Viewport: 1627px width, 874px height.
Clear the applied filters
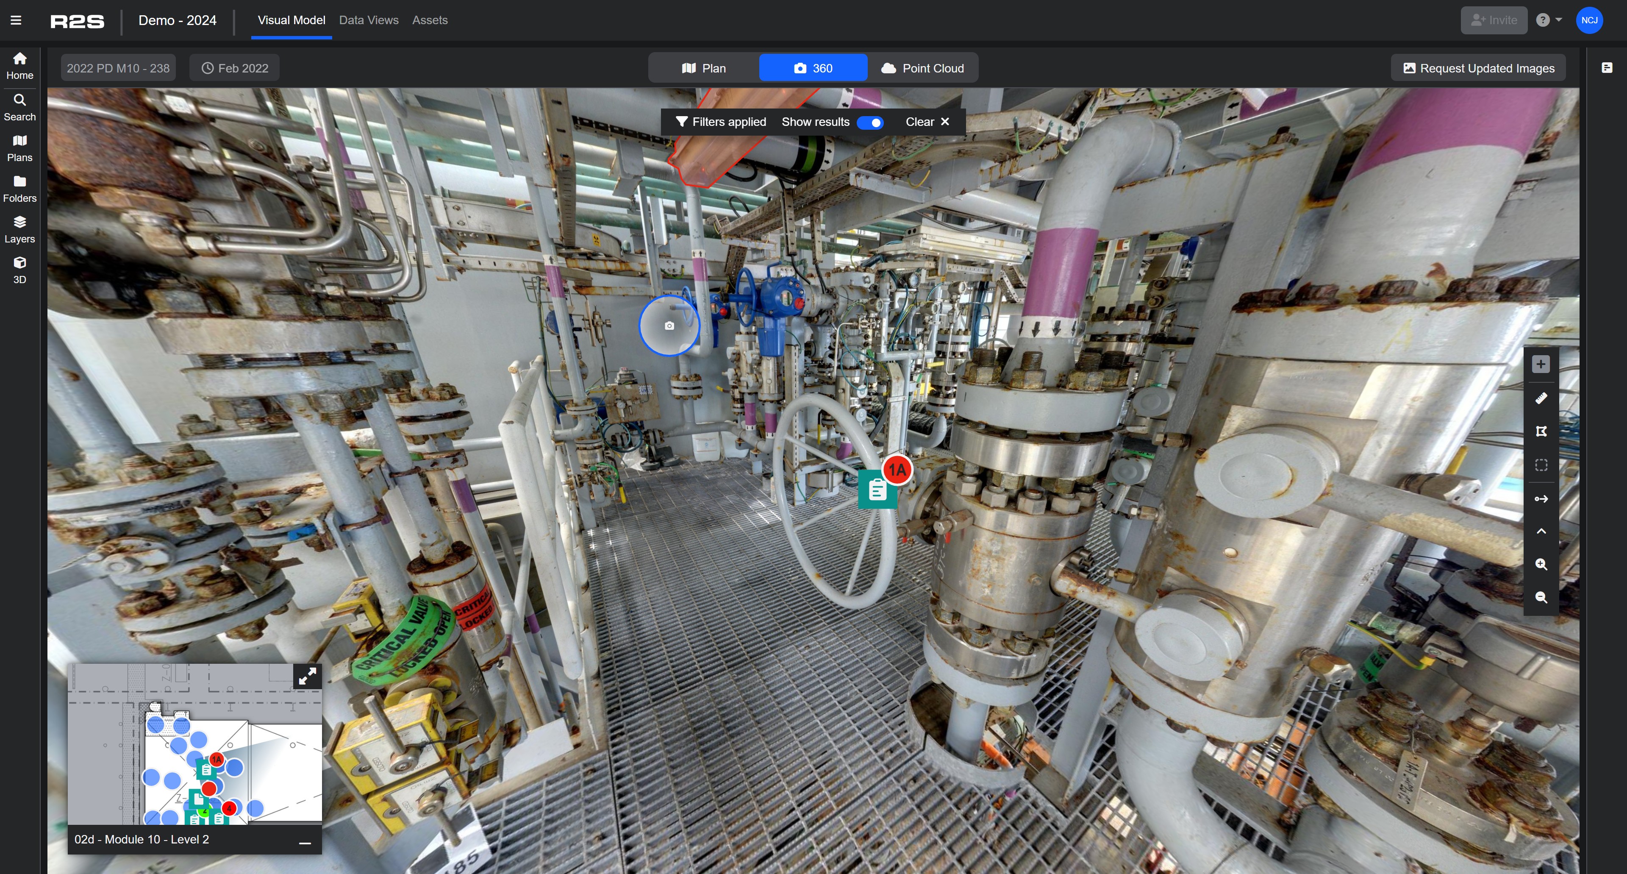click(x=927, y=122)
